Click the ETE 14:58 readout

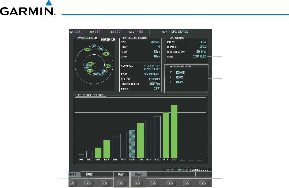pyautogui.click(x=136, y=32)
